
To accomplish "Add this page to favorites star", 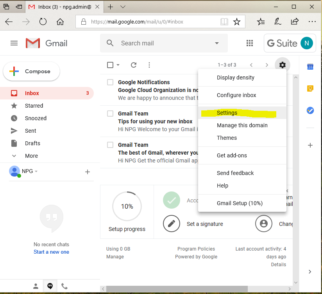I will (237, 22).
